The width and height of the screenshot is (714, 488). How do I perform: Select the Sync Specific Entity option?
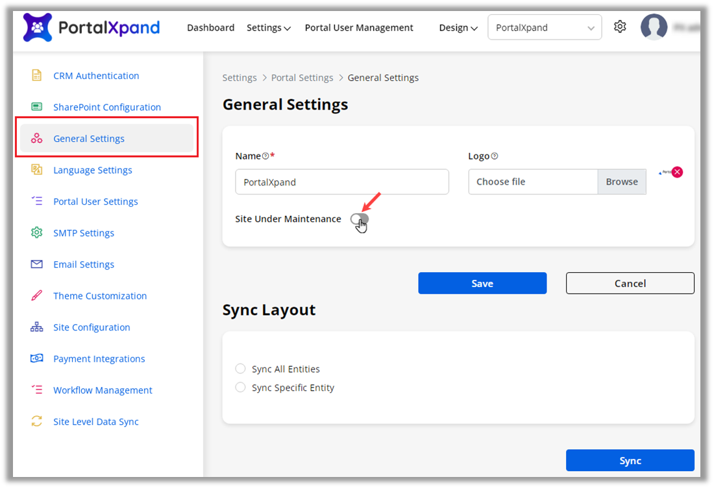pos(240,388)
